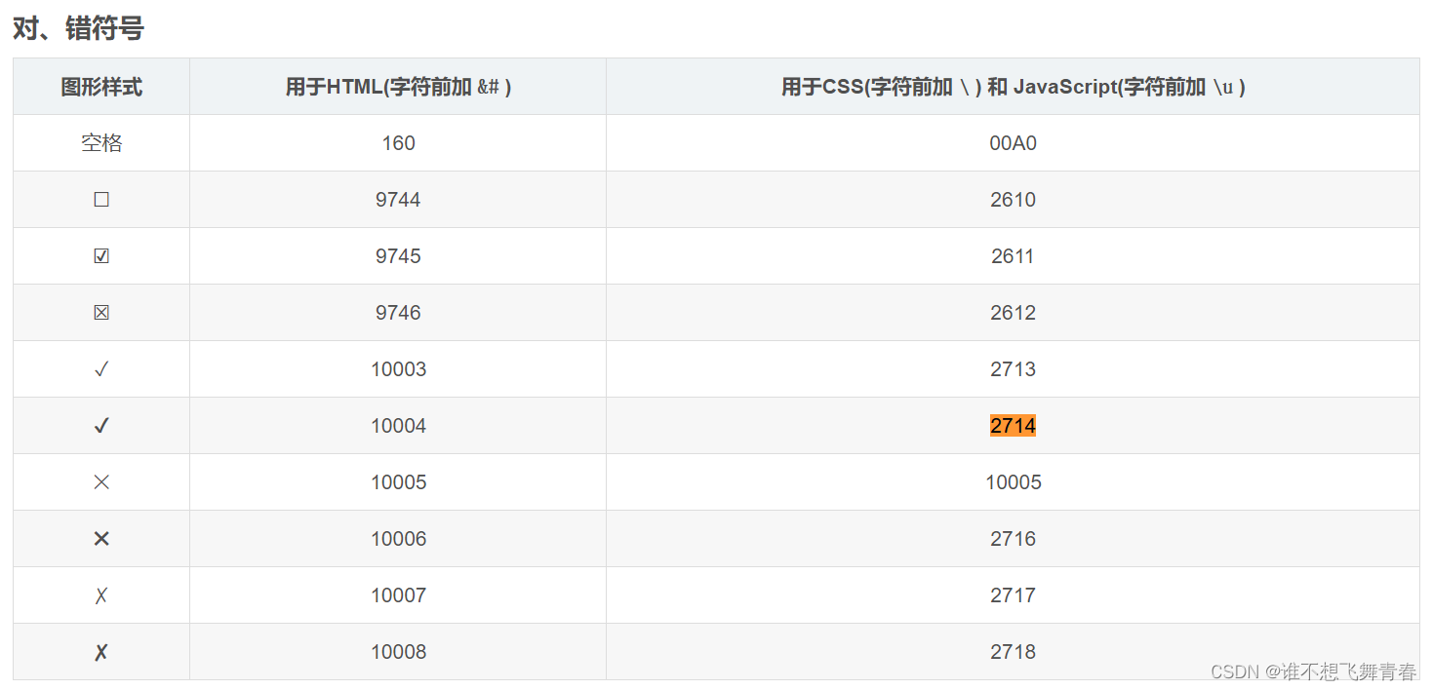Click the HTML code 9745
1432x690 pixels.
pos(398,256)
